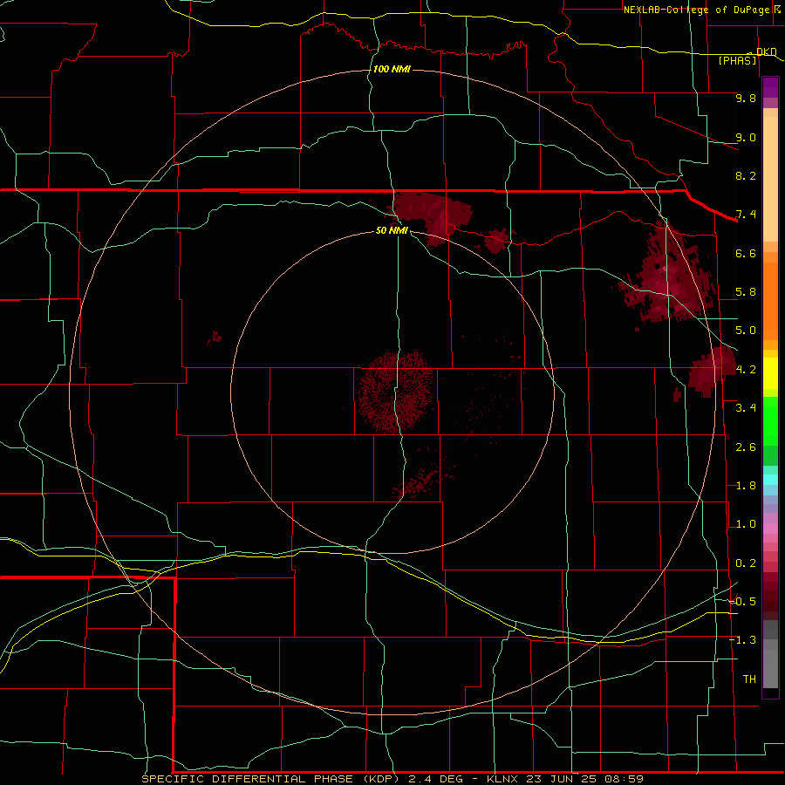Select the 4.2 scale value
This screenshot has height=785, width=785.
746,370
